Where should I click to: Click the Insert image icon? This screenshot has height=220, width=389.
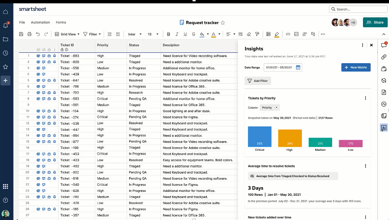click(x=296, y=34)
